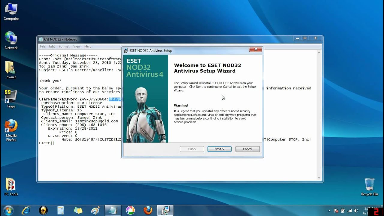Click the 'LICID||' line in Notepad

click(x=47, y=143)
